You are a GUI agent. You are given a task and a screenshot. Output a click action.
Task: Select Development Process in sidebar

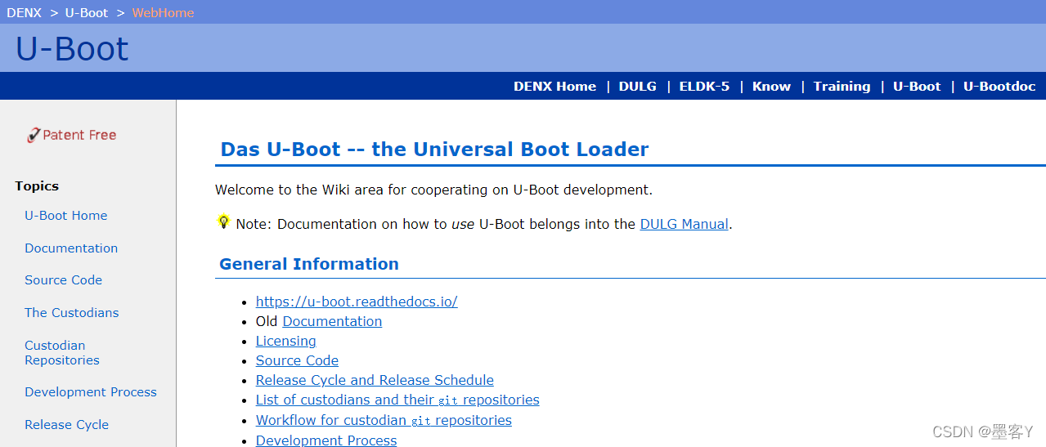pos(91,391)
